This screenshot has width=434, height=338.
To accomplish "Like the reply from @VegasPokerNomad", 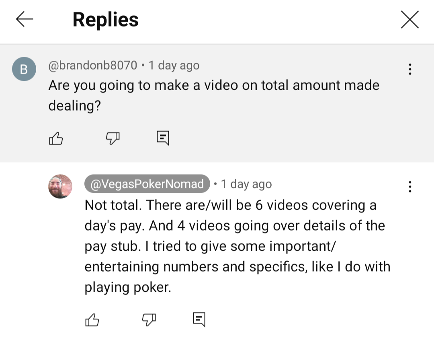I will point(92,319).
